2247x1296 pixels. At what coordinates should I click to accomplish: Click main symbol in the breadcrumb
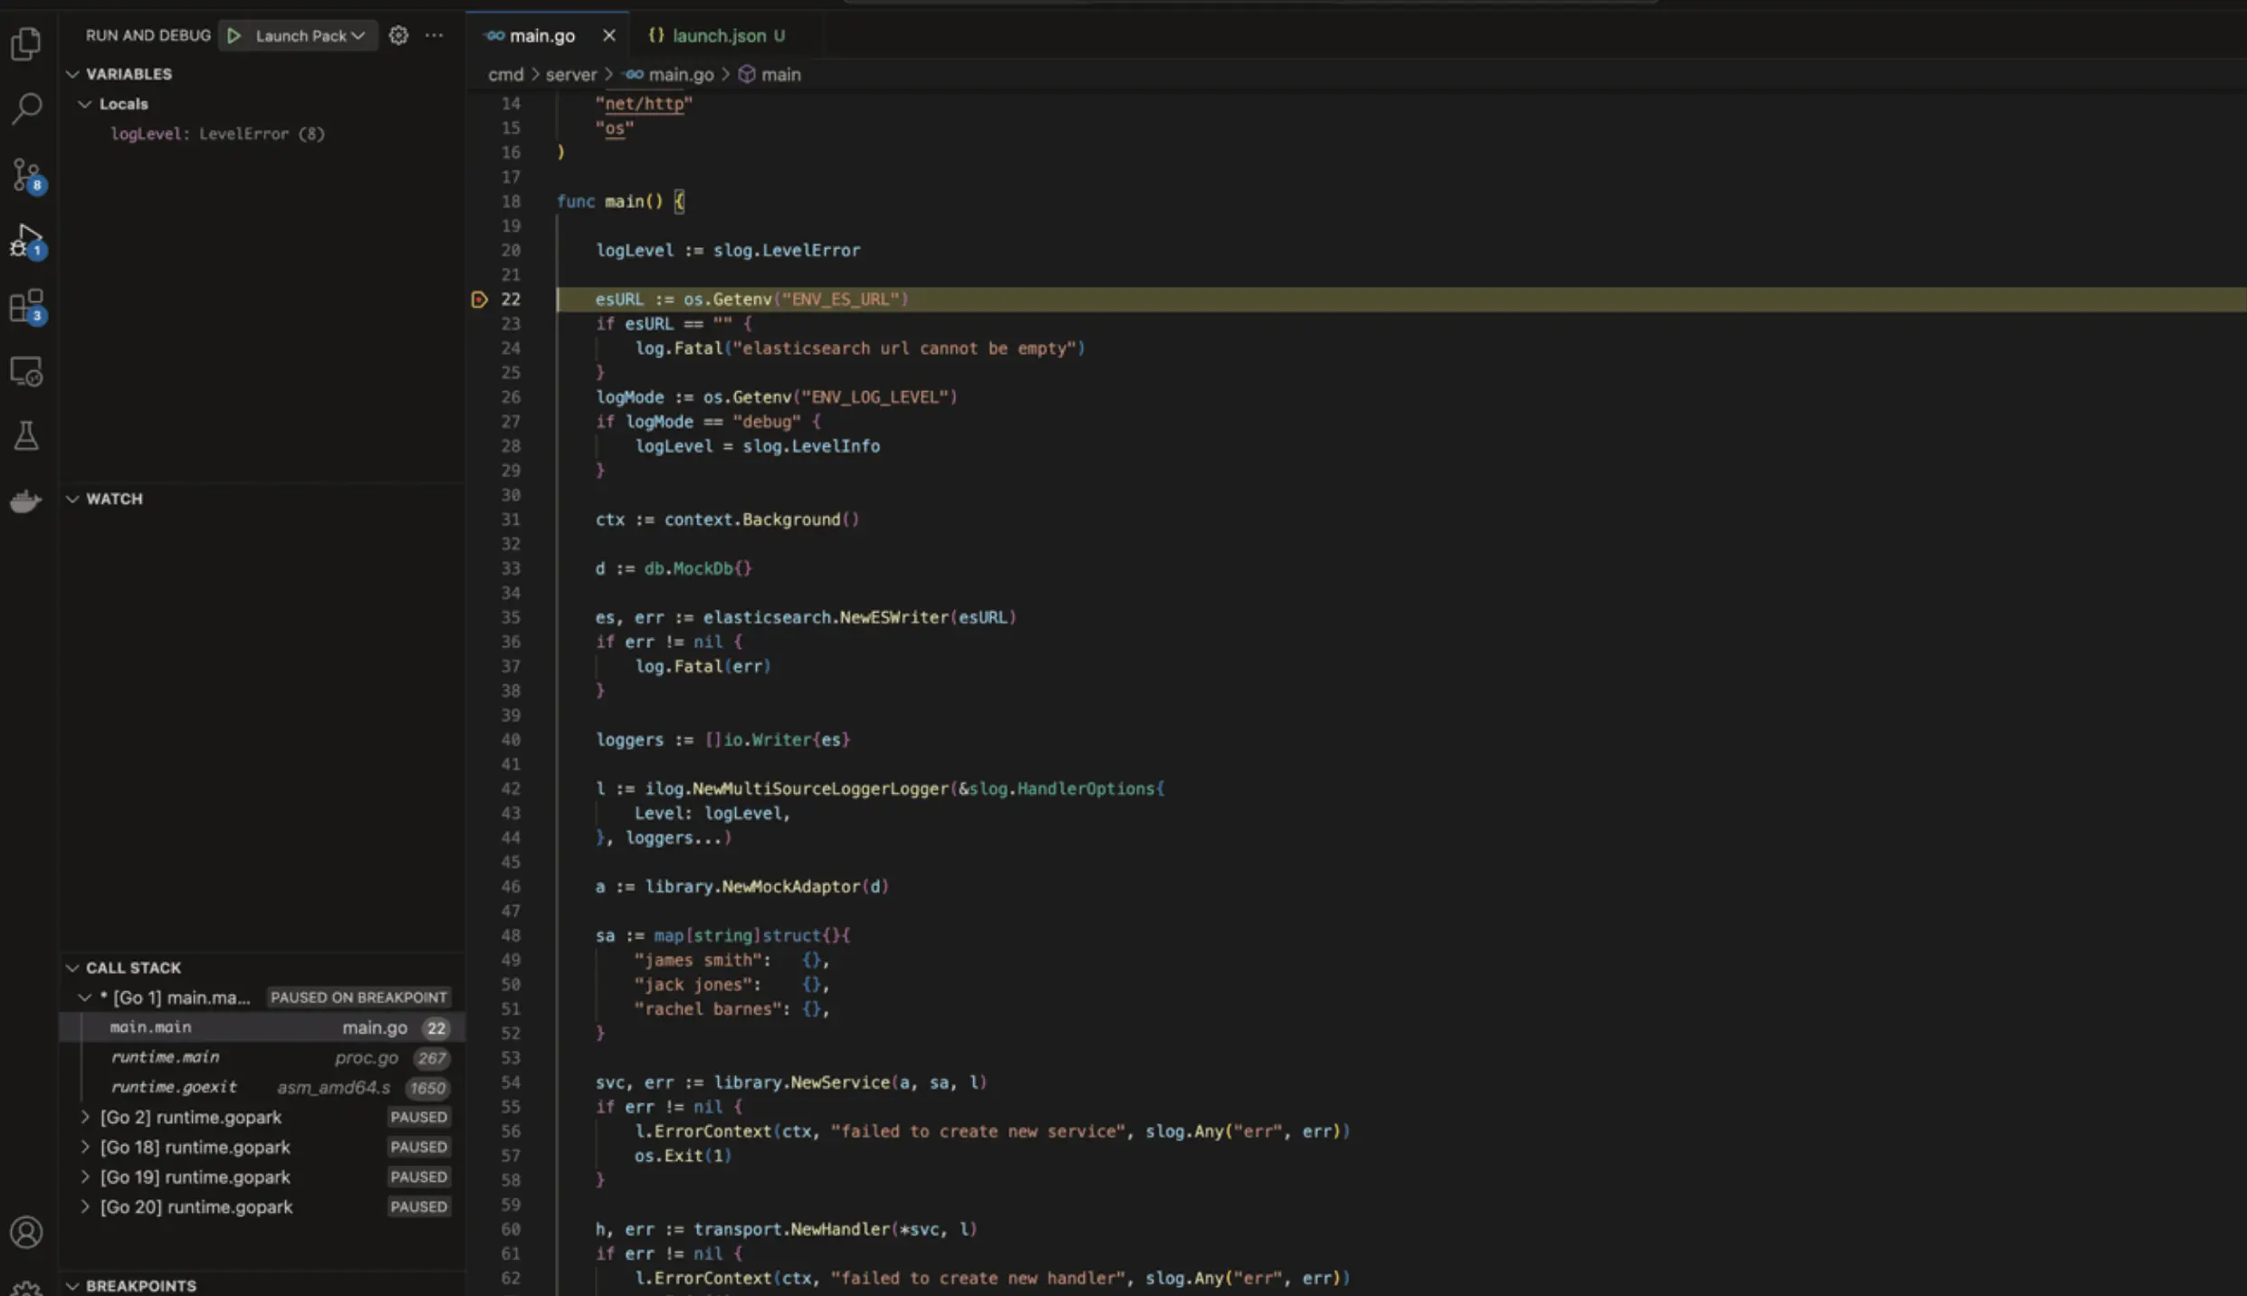(x=780, y=74)
